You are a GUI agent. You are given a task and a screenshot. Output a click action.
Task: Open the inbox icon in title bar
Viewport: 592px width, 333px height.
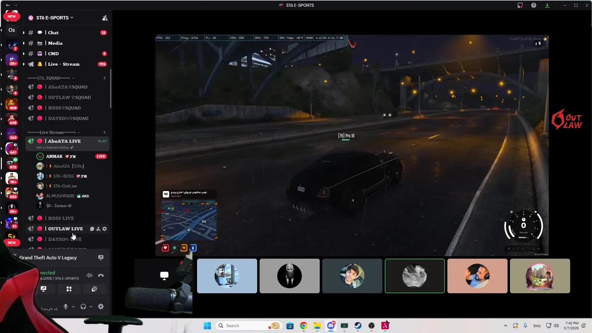[520, 5]
